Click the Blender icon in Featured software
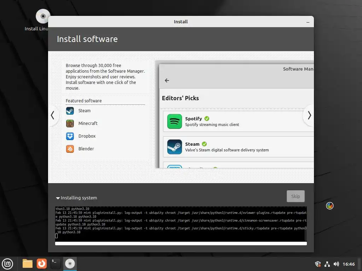 tap(70, 149)
